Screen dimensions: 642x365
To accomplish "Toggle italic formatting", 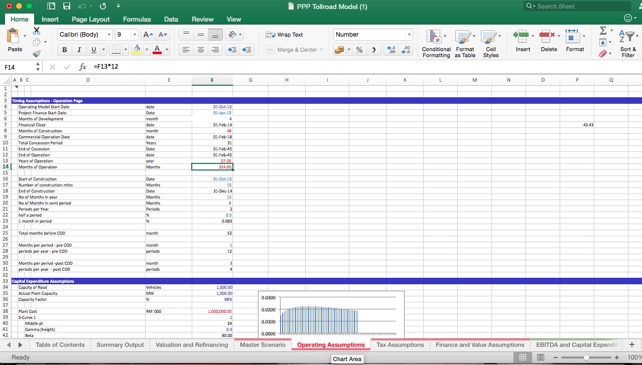I will 79,50.
